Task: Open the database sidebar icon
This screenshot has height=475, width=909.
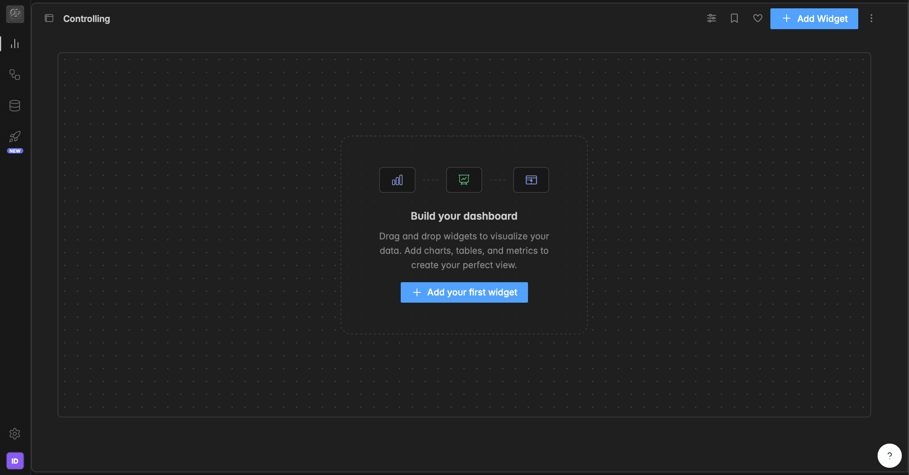Action: (x=15, y=106)
